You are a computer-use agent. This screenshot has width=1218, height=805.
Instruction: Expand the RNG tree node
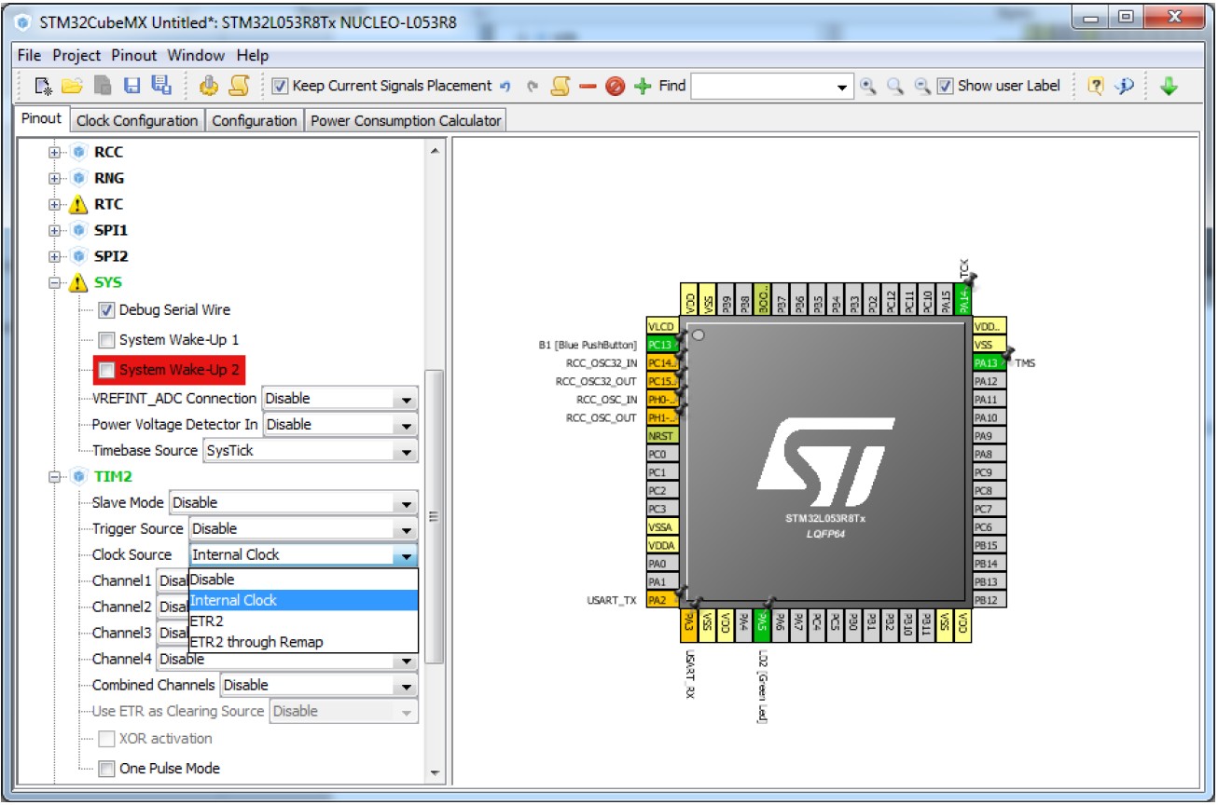pos(55,178)
